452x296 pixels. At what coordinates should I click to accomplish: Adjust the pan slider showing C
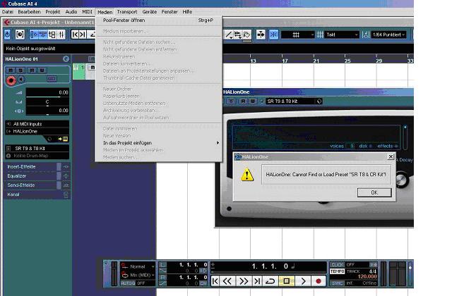pos(47,102)
